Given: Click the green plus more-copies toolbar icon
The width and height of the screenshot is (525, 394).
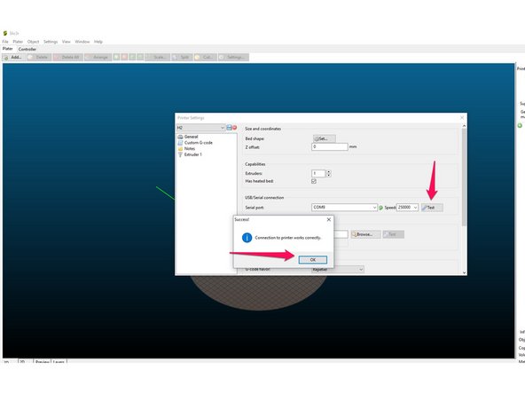Looking at the screenshot, I should point(116,58).
